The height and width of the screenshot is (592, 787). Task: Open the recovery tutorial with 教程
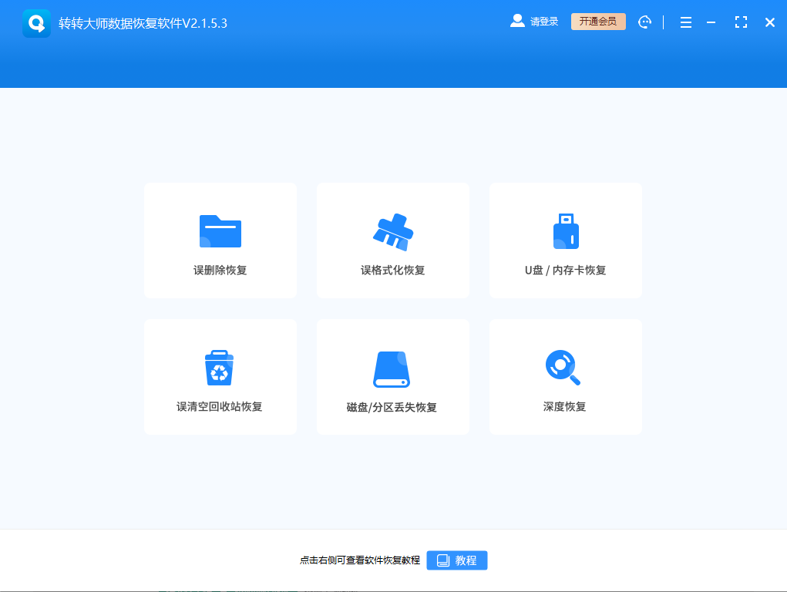(457, 560)
